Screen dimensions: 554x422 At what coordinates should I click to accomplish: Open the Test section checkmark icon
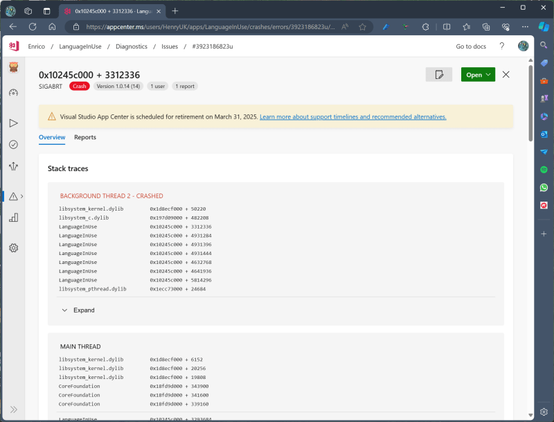click(x=13, y=145)
